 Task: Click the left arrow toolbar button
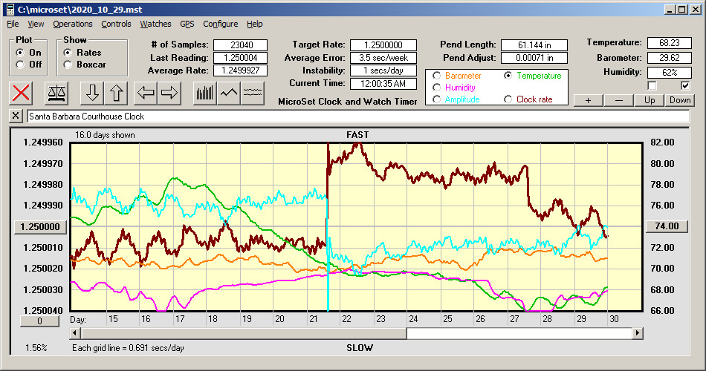pyautogui.click(x=146, y=93)
